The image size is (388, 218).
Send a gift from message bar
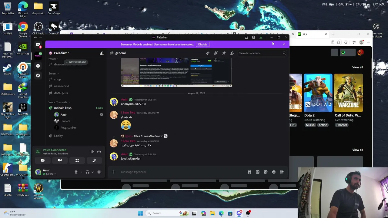pyautogui.click(x=249, y=172)
